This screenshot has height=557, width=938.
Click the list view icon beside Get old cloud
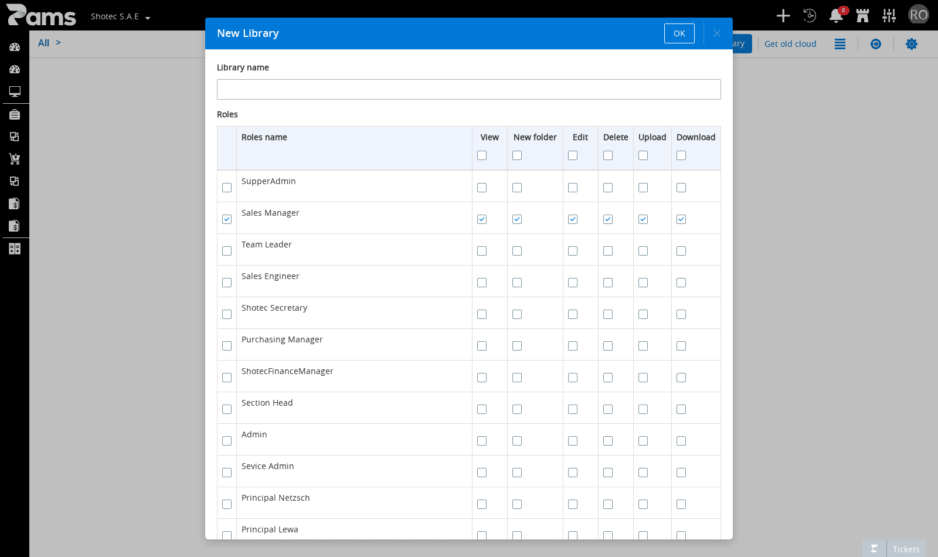point(840,44)
